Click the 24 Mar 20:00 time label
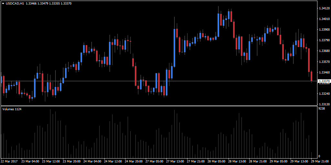The height and width of the screenshot is (165, 331). coord(134,161)
